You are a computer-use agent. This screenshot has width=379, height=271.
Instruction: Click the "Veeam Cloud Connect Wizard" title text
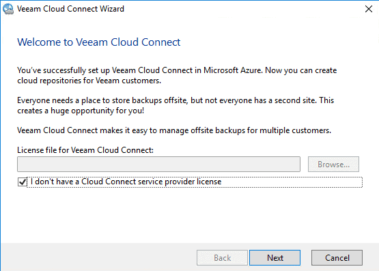click(70, 9)
